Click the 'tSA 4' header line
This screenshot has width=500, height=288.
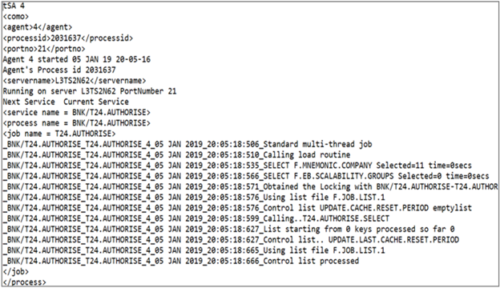pos(14,6)
